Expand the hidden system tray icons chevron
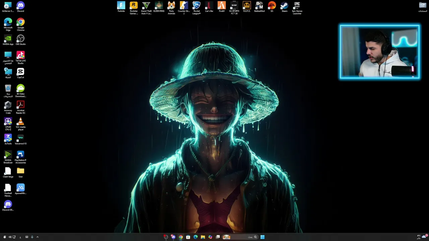 click(38, 237)
